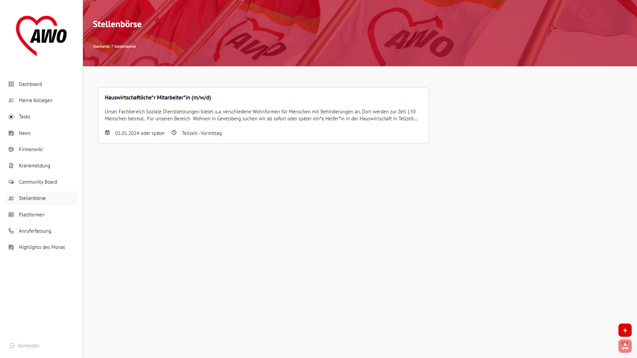Click the Meine Kollegen people icon
Image resolution: width=637 pixels, height=358 pixels.
tap(11, 100)
